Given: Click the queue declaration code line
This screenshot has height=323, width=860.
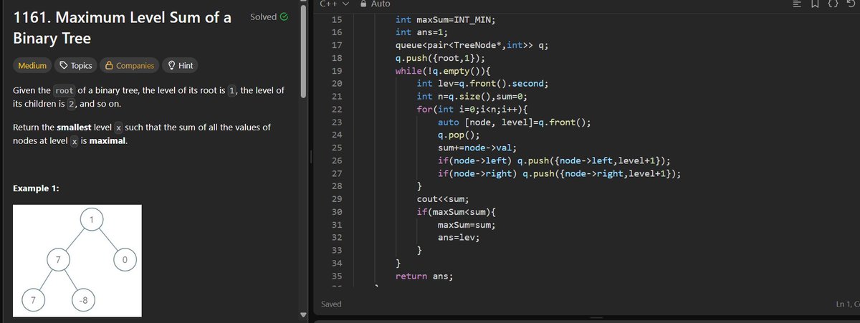Looking at the screenshot, I should pos(472,45).
